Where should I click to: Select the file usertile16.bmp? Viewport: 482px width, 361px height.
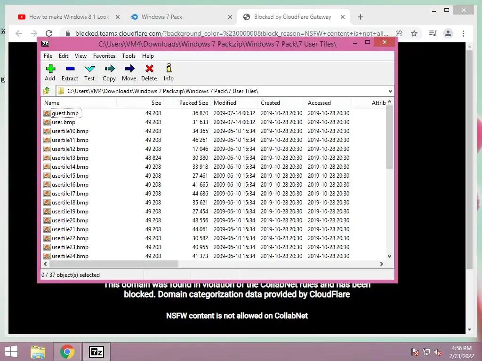coord(70,184)
